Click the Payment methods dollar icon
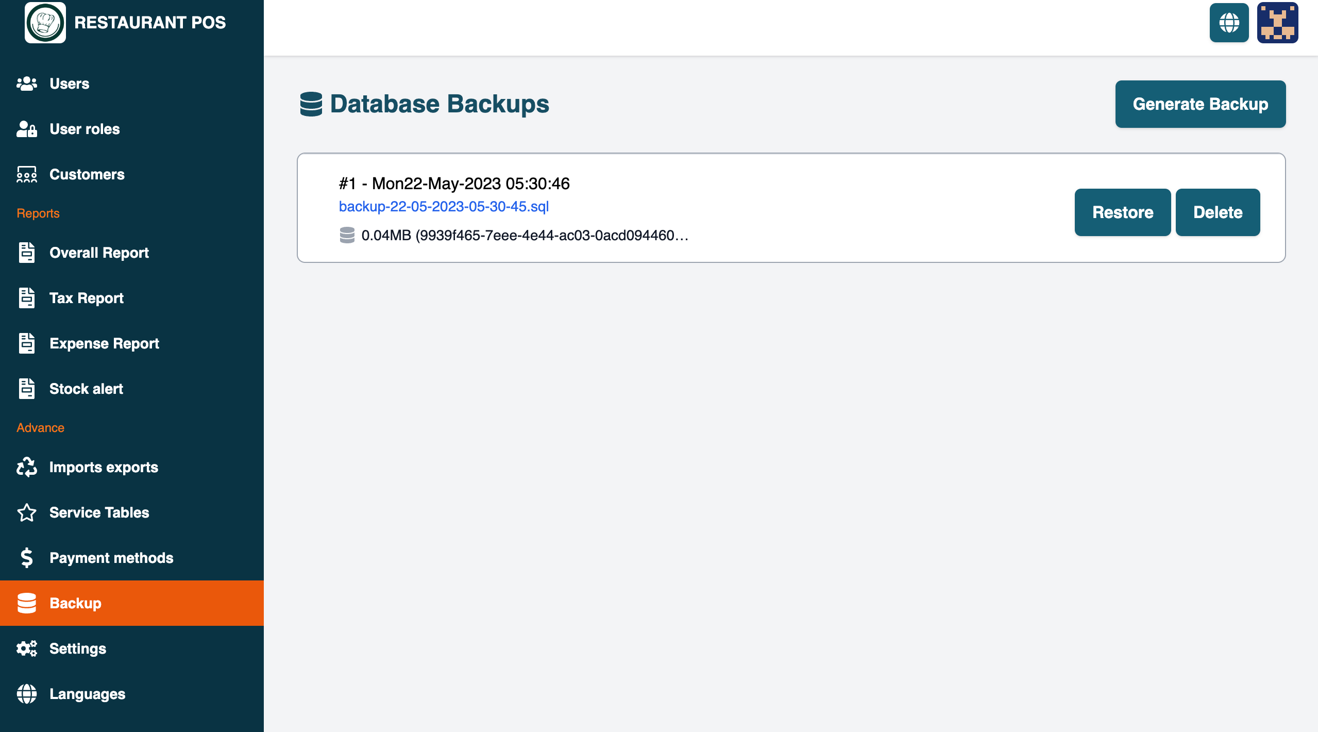The width and height of the screenshot is (1318, 732). click(27, 558)
